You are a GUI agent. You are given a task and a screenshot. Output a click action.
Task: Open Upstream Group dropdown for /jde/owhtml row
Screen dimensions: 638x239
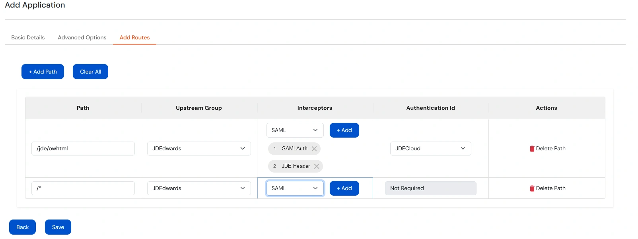199,149
